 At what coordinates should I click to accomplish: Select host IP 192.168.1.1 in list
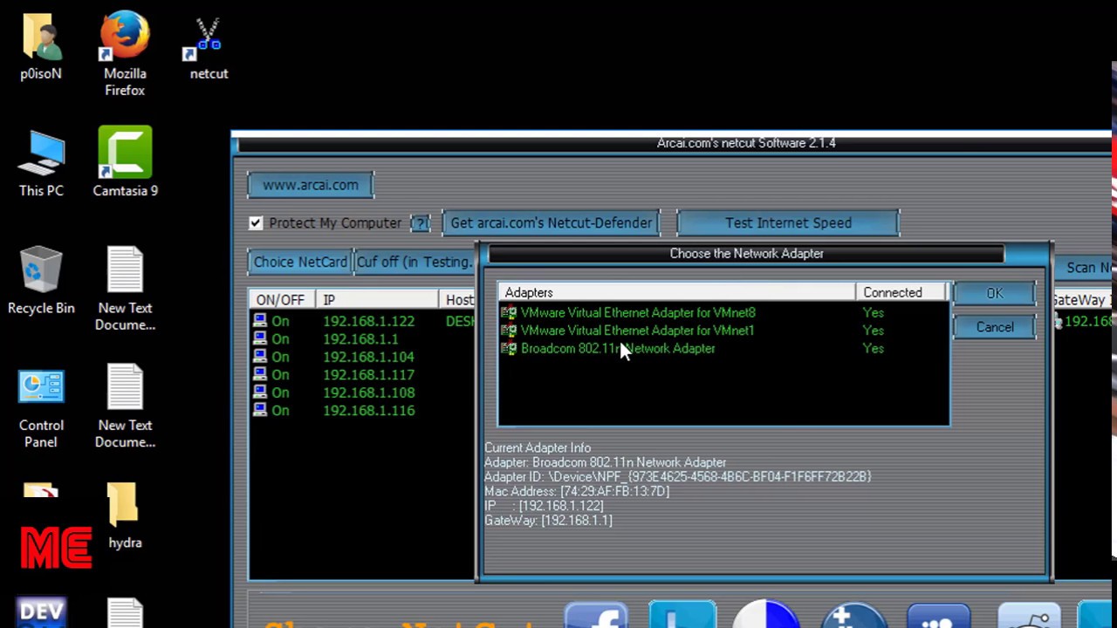click(x=360, y=339)
